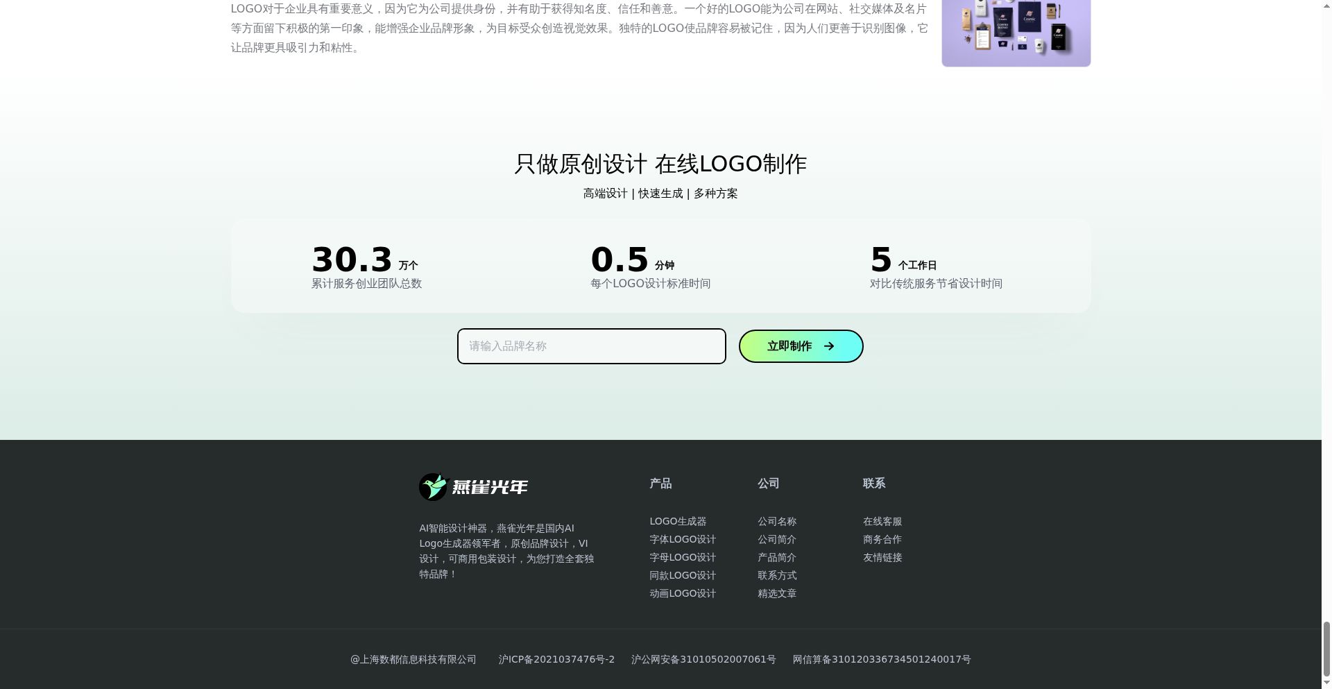Viewport: 1332px width, 689px height.
Task: Click the arrow icon inside 立即制作 button
Action: 830,346
